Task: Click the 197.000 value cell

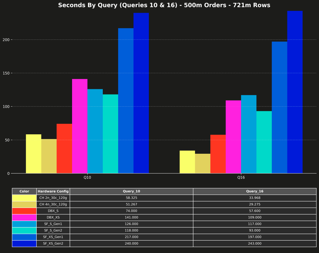Action: (x=255, y=237)
